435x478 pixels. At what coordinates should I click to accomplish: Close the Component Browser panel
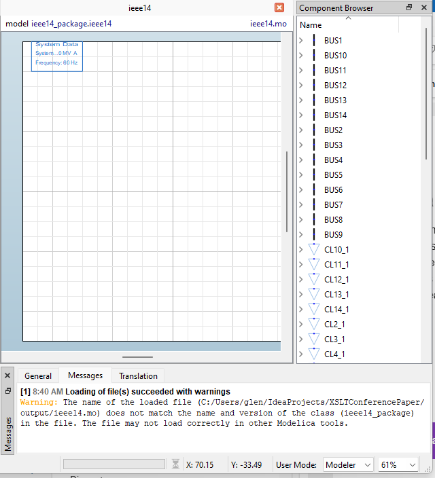click(x=424, y=7)
